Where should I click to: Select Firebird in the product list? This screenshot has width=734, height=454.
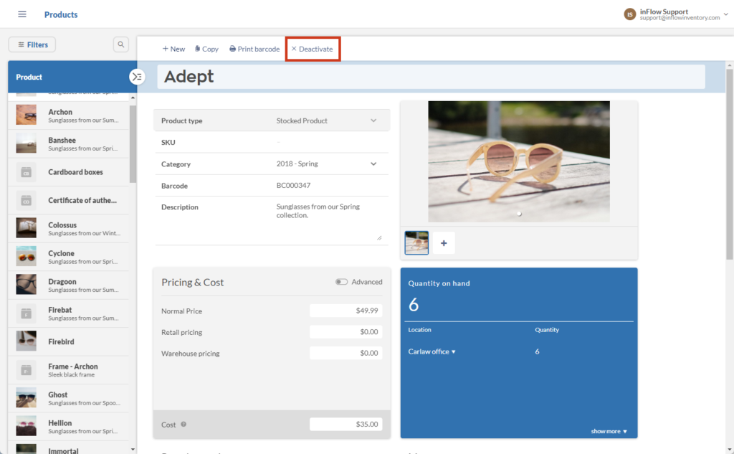click(x=68, y=341)
